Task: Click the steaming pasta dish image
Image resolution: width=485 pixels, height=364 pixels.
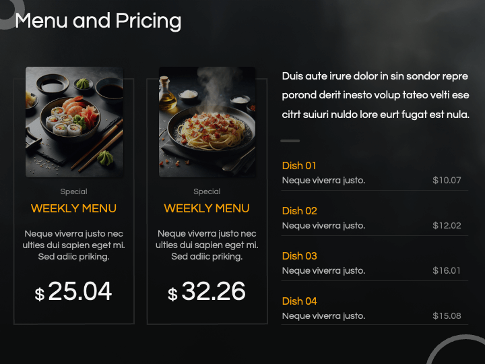Action: (x=207, y=122)
